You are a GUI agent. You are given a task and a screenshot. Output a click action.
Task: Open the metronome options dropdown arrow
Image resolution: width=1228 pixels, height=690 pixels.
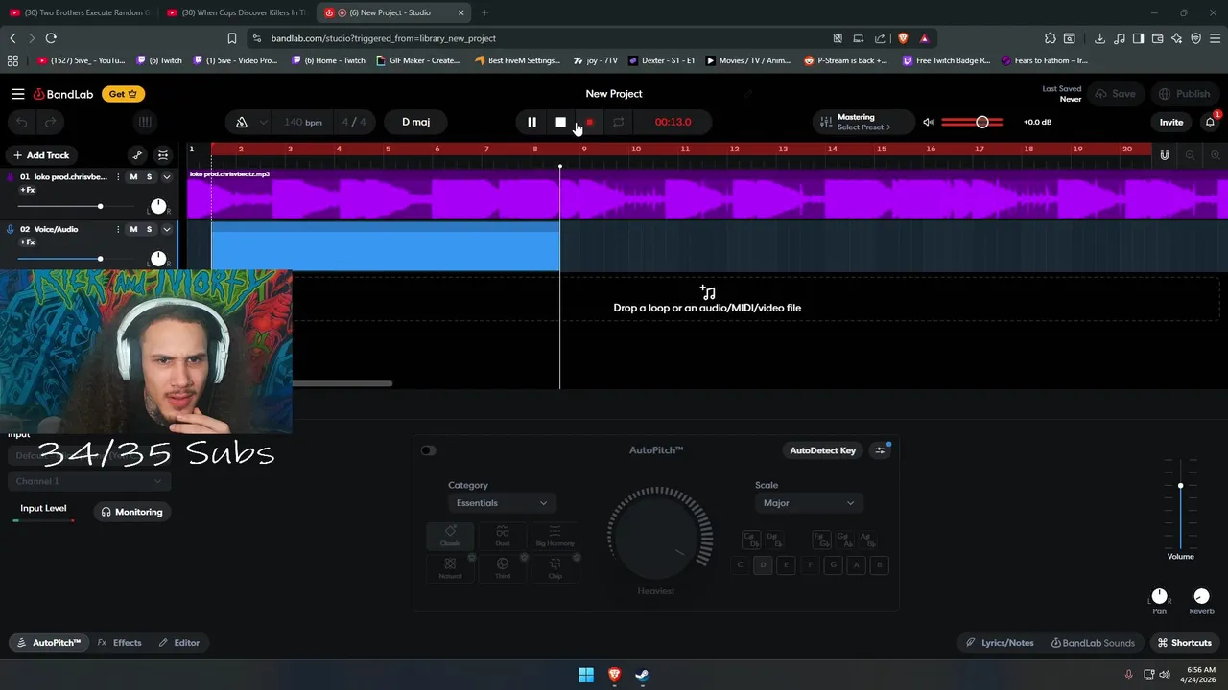click(263, 123)
